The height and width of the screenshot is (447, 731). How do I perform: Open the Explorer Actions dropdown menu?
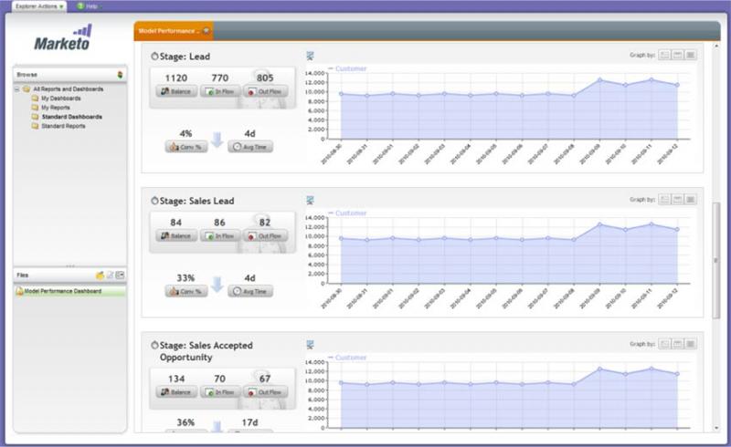[38, 5]
